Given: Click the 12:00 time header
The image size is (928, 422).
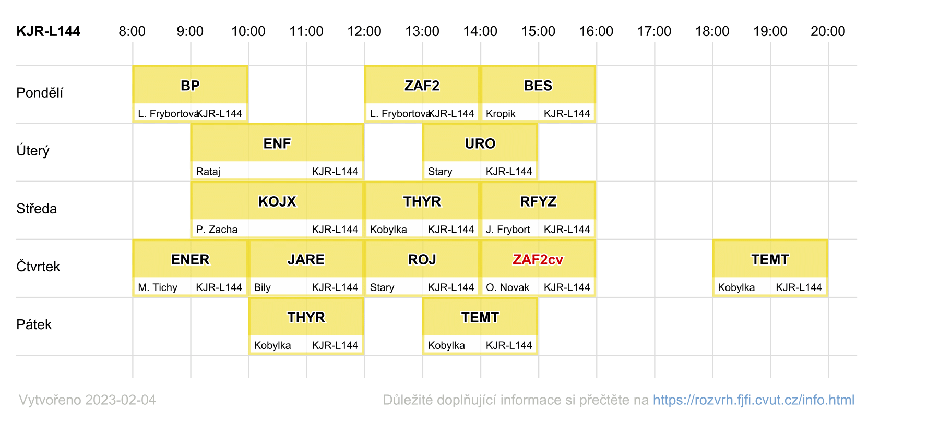Looking at the screenshot, I should coord(364,31).
